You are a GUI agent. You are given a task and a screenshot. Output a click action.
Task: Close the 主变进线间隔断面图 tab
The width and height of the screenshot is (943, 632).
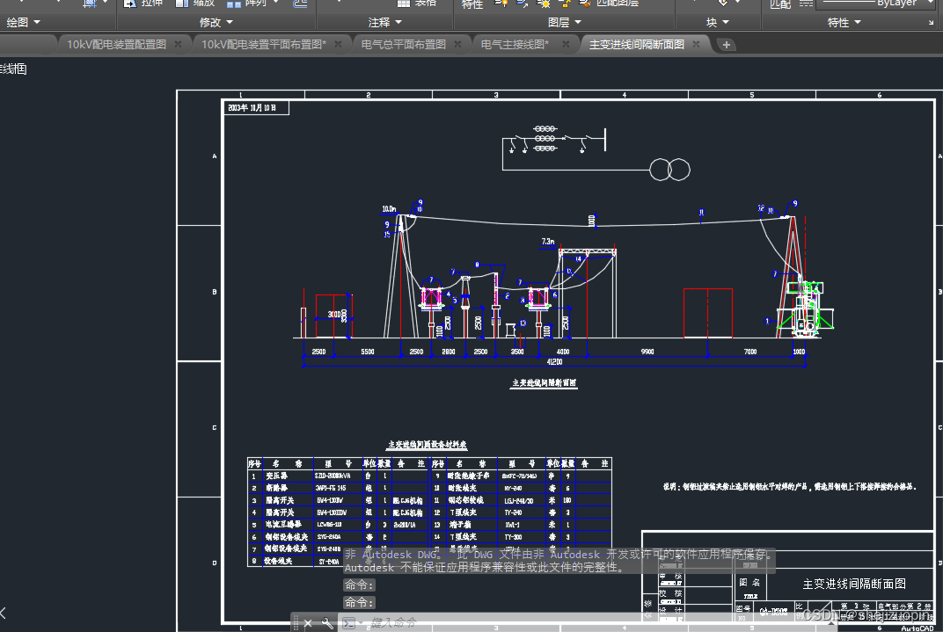pyautogui.click(x=696, y=45)
